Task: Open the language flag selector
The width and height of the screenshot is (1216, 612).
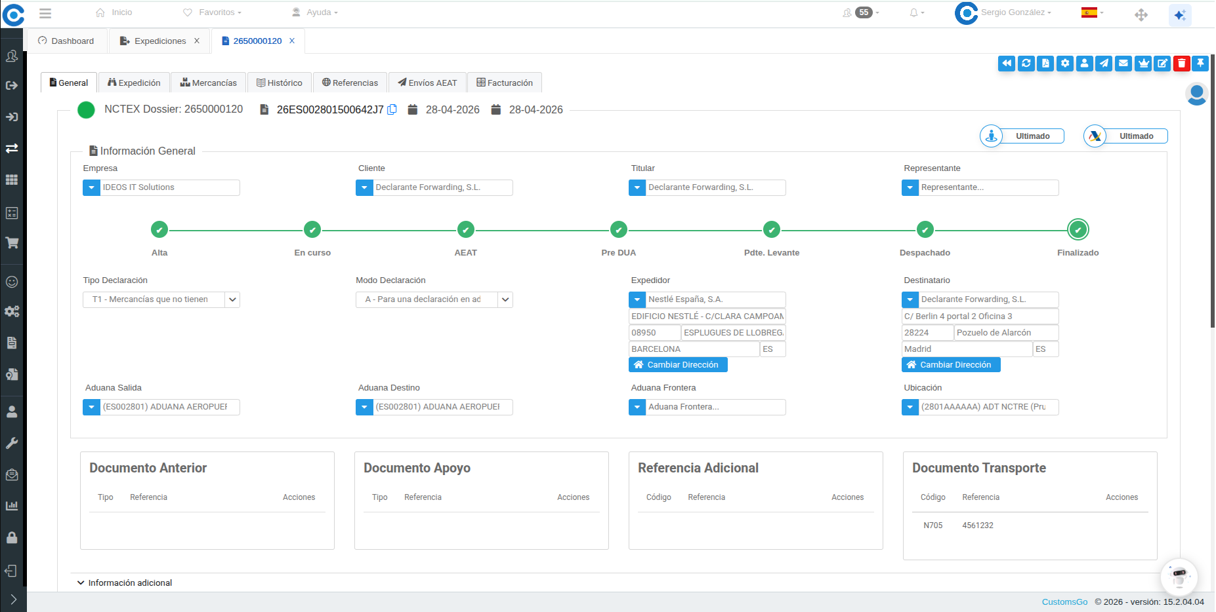Action: [1092, 12]
